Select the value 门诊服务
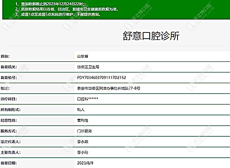 (84, 131)
